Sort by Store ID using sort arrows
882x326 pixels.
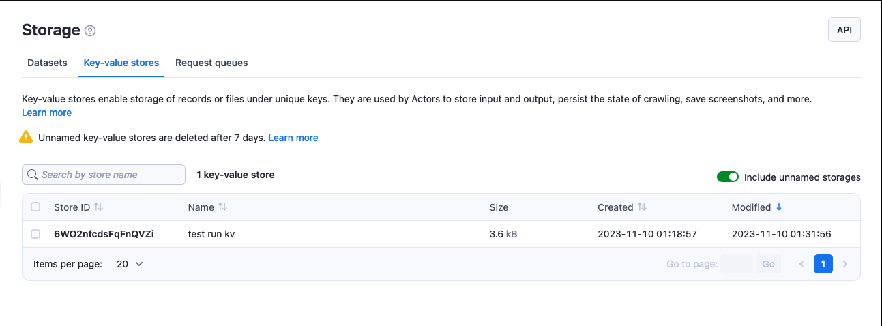pos(98,207)
